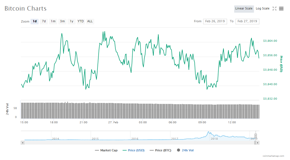Open the chart hamburger menu
This screenshot has height=160, width=290.
pos(281,9)
